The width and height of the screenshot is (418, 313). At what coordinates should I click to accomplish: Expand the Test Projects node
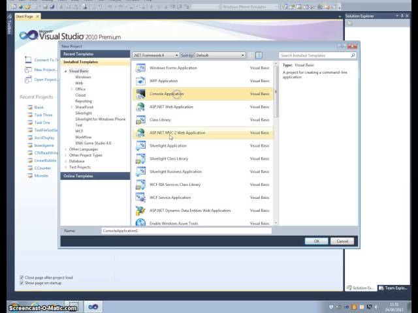point(65,168)
